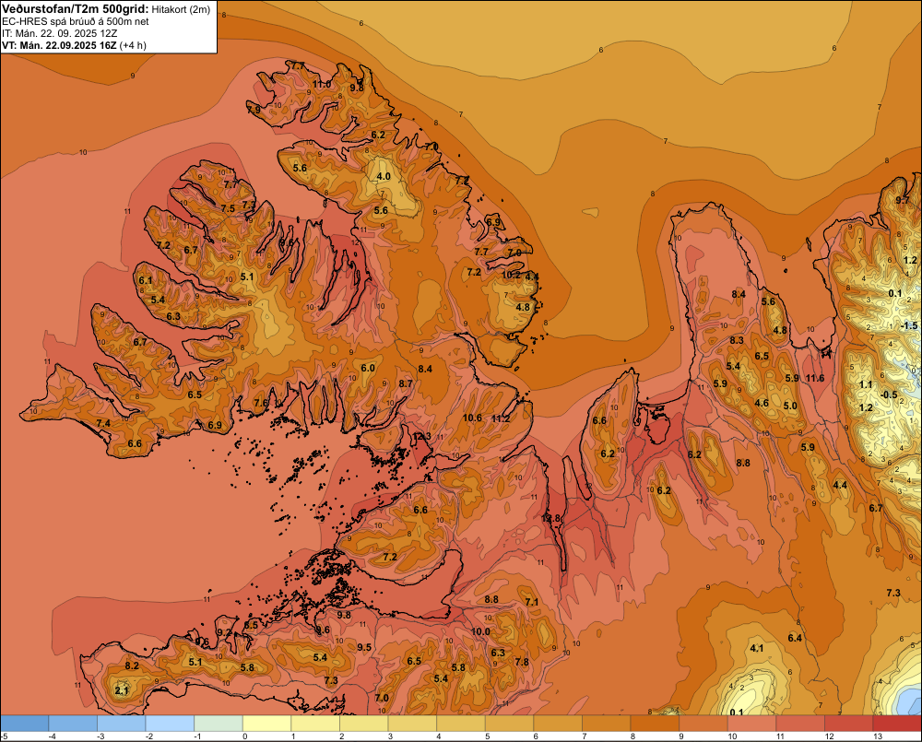Click the 7.8 temperature value
922x742 pixels.
point(522,662)
